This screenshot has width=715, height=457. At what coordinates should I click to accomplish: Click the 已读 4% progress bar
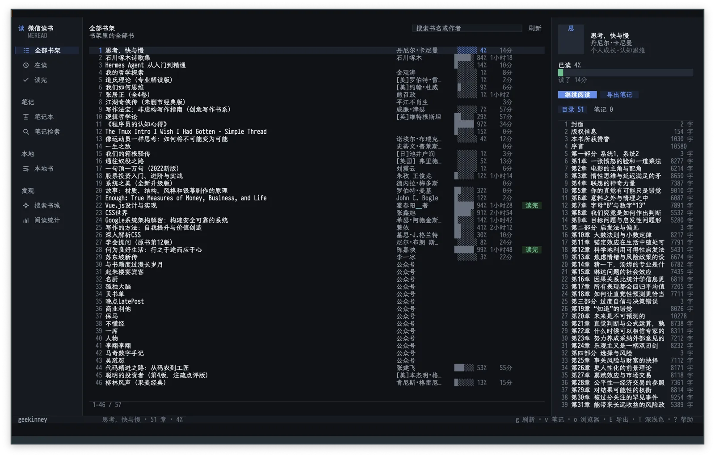click(625, 72)
